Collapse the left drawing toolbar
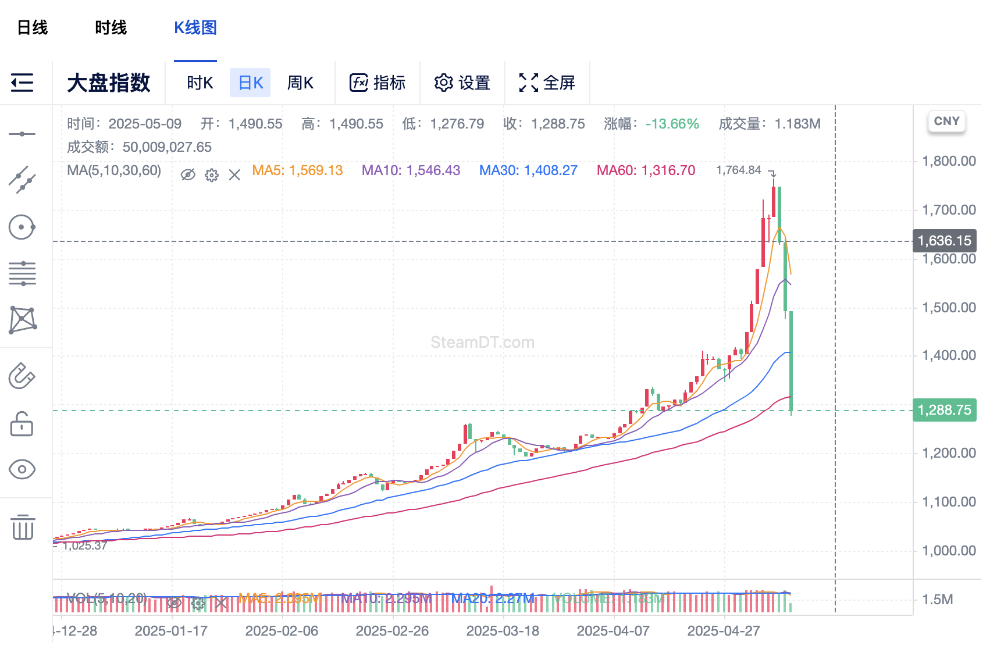Image resolution: width=997 pixels, height=649 pixels. tap(22, 83)
